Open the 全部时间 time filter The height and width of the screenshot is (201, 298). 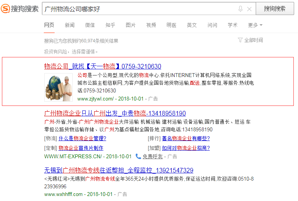pyautogui.click(x=250, y=40)
